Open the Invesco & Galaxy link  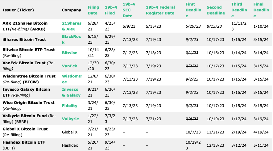[x=71, y=92]
